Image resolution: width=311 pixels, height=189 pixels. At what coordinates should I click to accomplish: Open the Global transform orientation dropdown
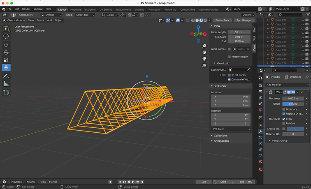(x=110, y=15)
